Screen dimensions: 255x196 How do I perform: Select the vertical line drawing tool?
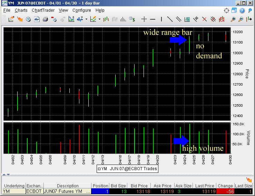click(x=161, y=19)
